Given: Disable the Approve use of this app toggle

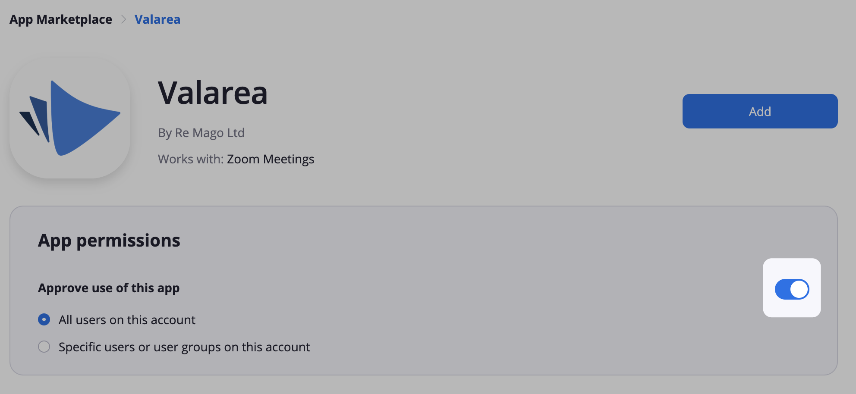Looking at the screenshot, I should (x=792, y=289).
